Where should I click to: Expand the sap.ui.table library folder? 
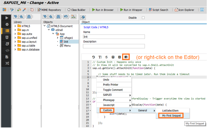pyautogui.click(x=15, y=46)
